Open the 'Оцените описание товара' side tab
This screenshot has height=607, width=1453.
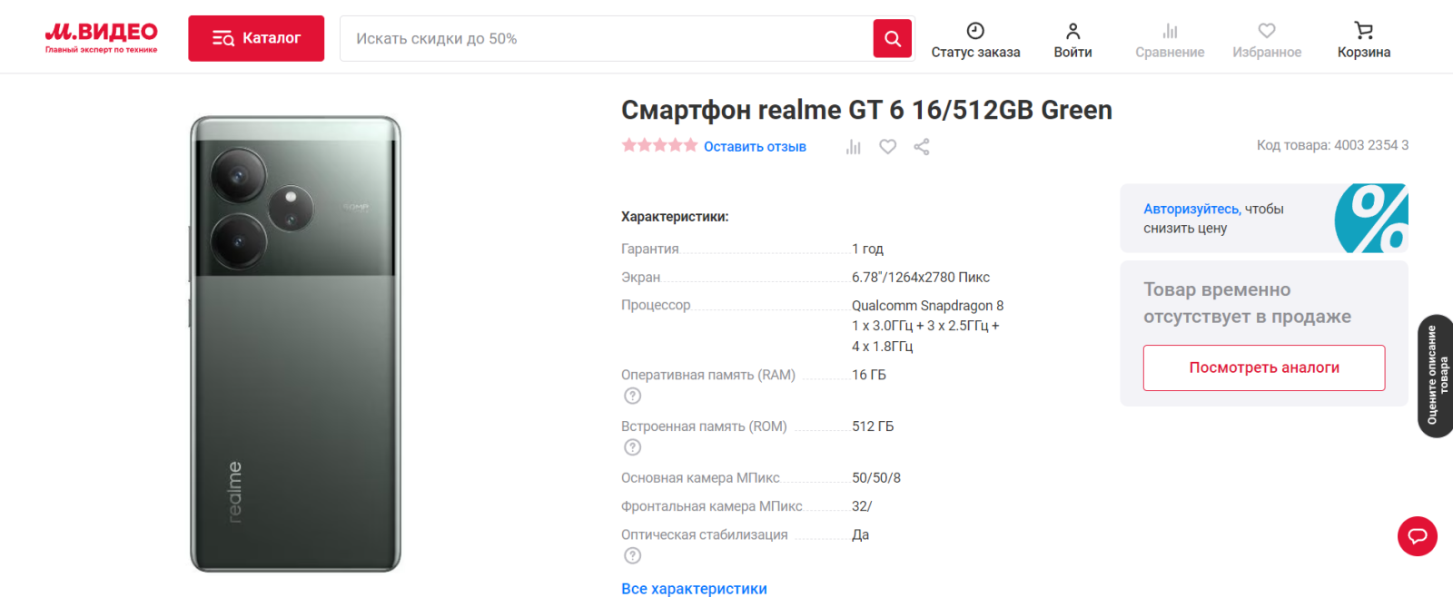[x=1436, y=376]
